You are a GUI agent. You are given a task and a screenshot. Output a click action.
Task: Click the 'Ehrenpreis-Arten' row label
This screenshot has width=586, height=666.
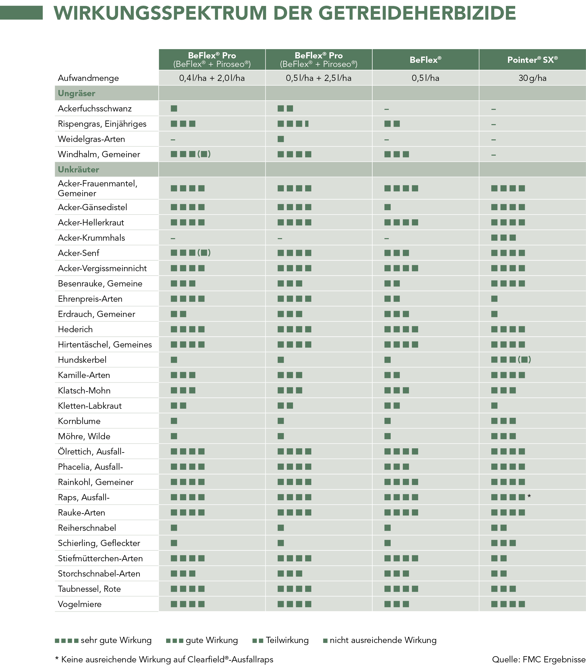90,299
